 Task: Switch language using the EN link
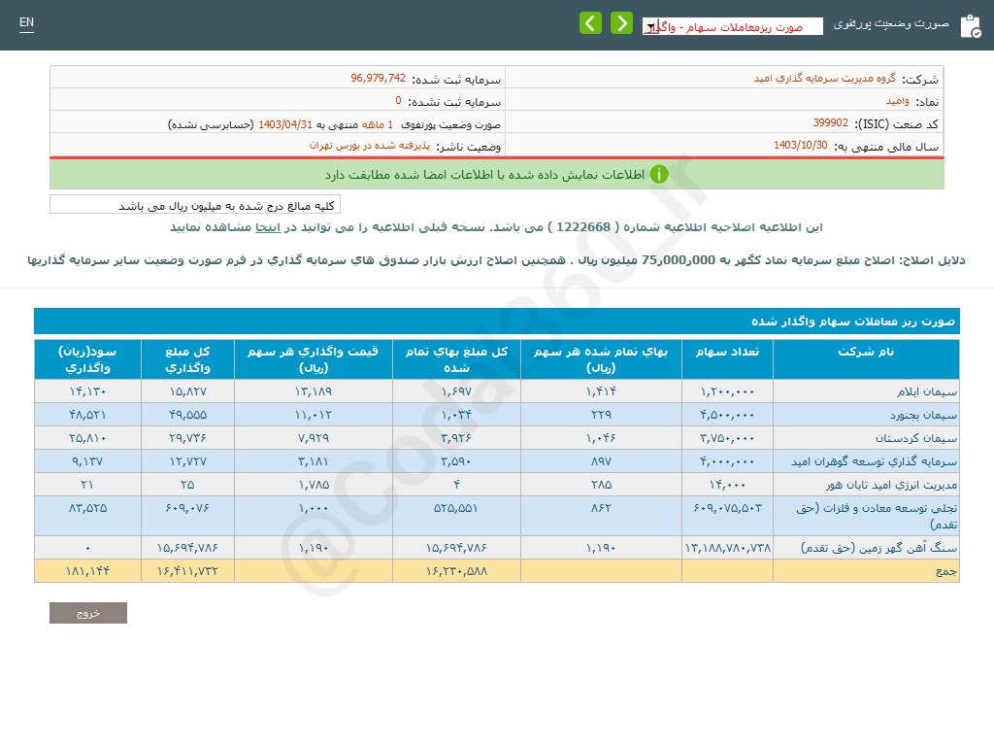pos(26,21)
